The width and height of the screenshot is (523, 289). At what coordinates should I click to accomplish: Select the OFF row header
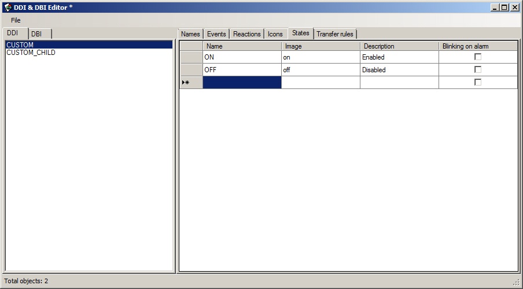click(x=191, y=70)
